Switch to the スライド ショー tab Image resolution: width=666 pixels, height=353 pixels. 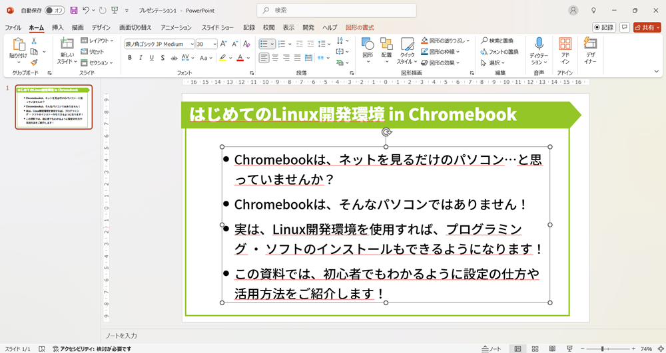click(x=218, y=27)
